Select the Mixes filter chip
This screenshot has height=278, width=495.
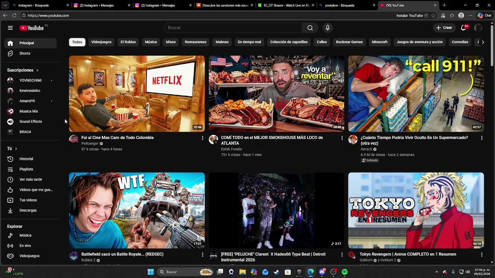click(171, 42)
